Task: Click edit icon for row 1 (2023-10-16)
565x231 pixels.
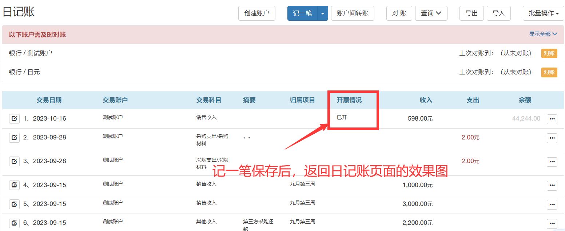Action: (x=14, y=118)
